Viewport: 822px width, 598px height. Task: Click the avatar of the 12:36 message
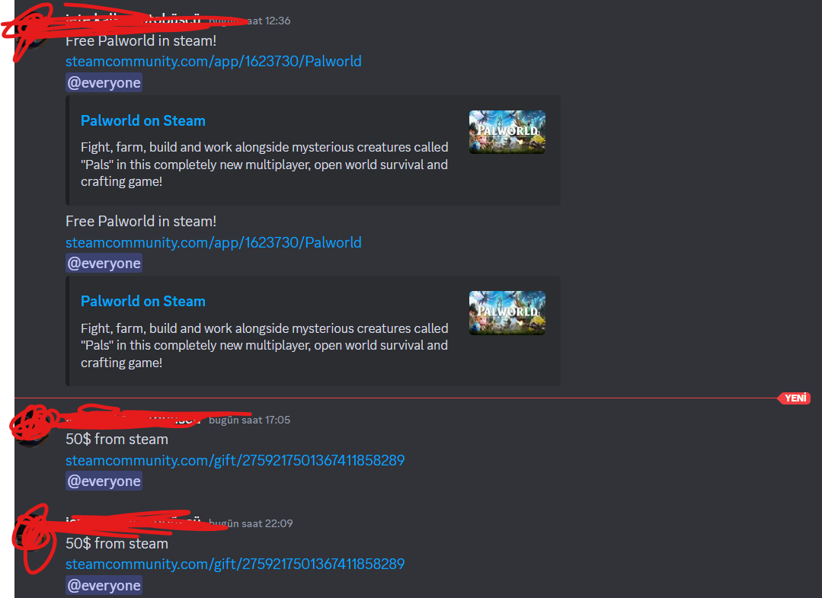tap(33, 31)
